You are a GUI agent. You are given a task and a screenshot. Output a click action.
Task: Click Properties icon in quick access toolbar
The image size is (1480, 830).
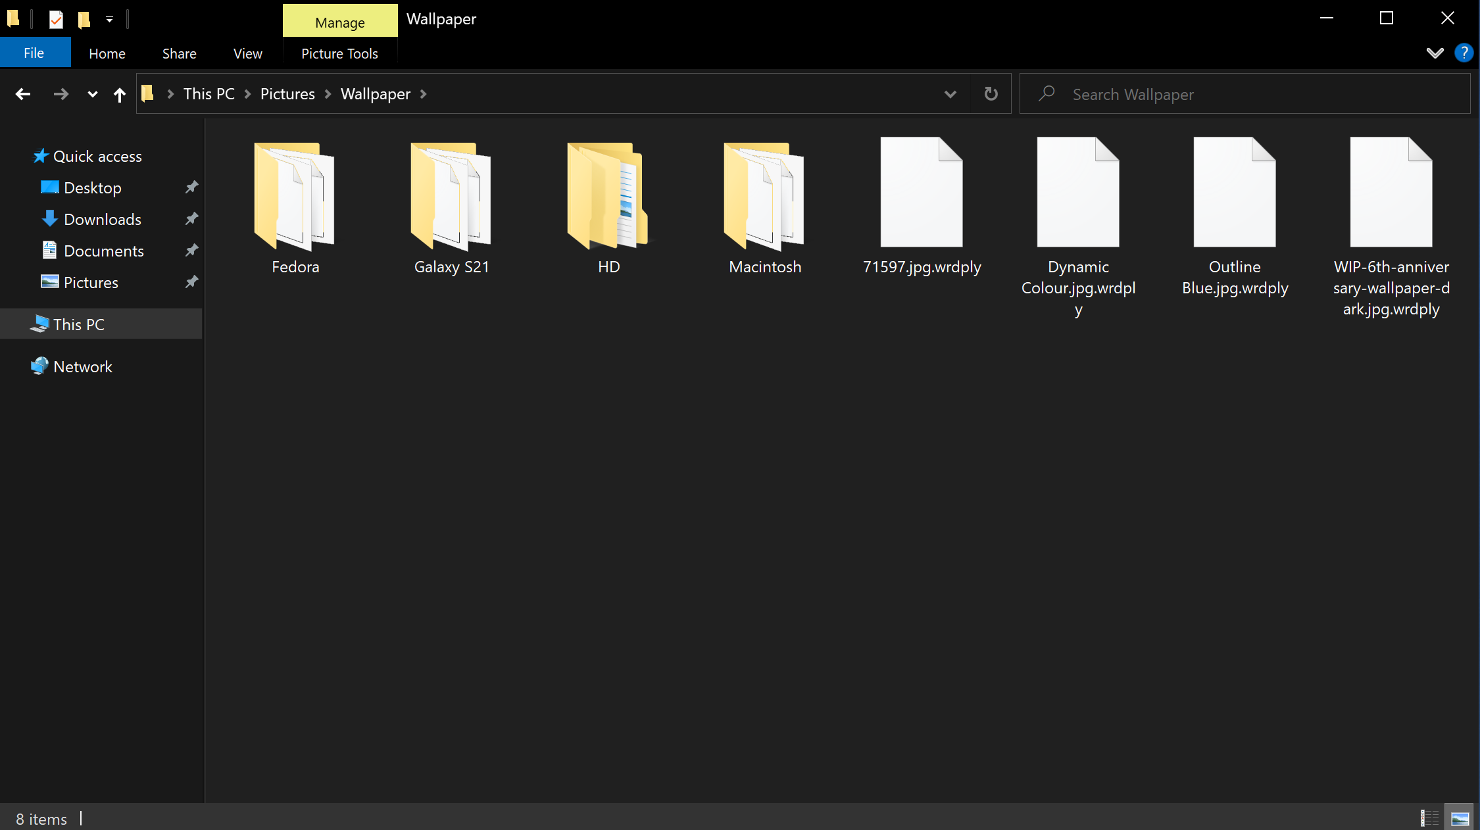pos(57,20)
